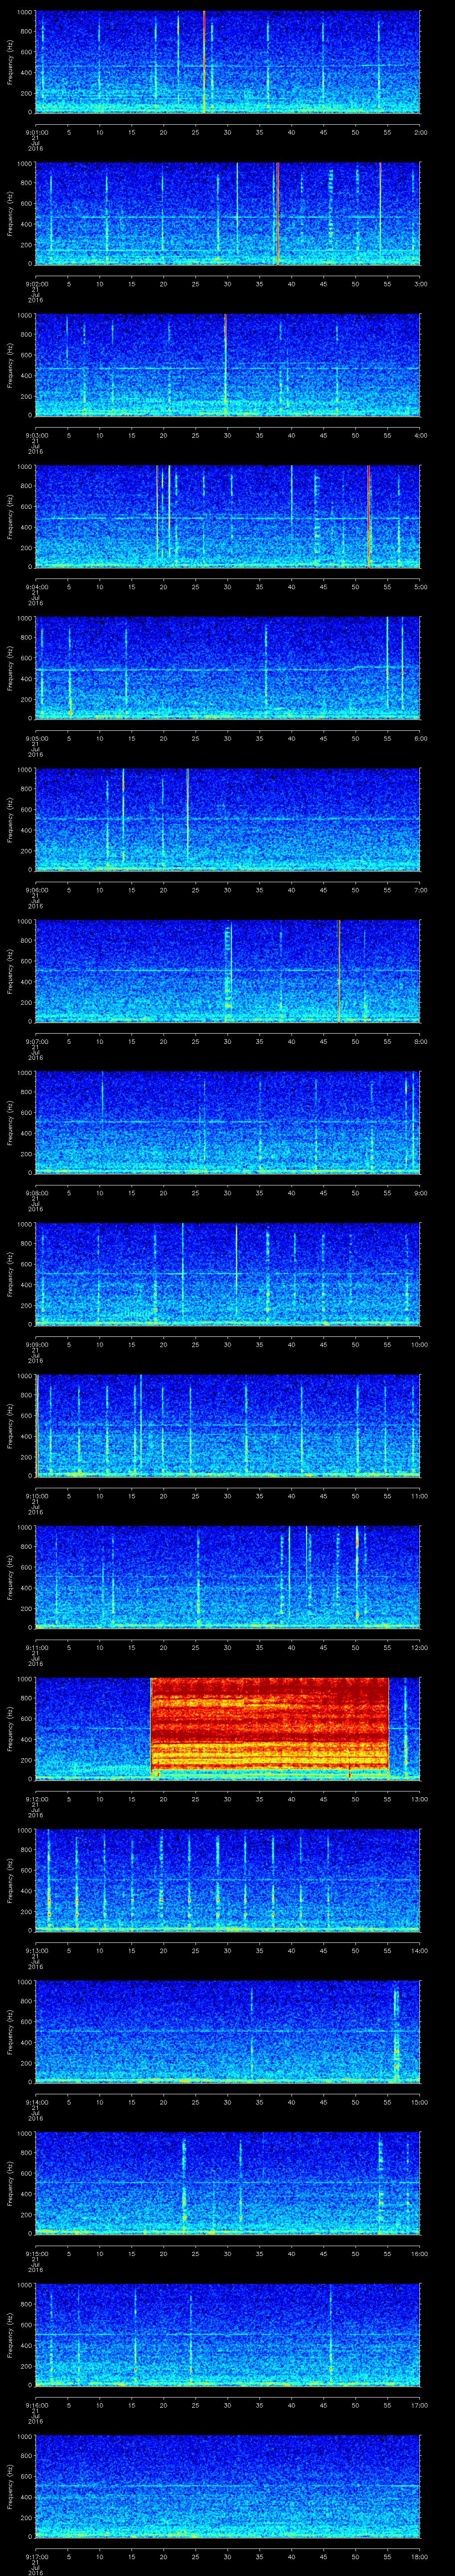Click the '9:12:00' start time label
The image size is (455, 2576).
click(36, 1799)
